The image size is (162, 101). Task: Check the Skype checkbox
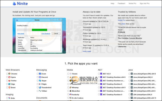coord(37,81)
